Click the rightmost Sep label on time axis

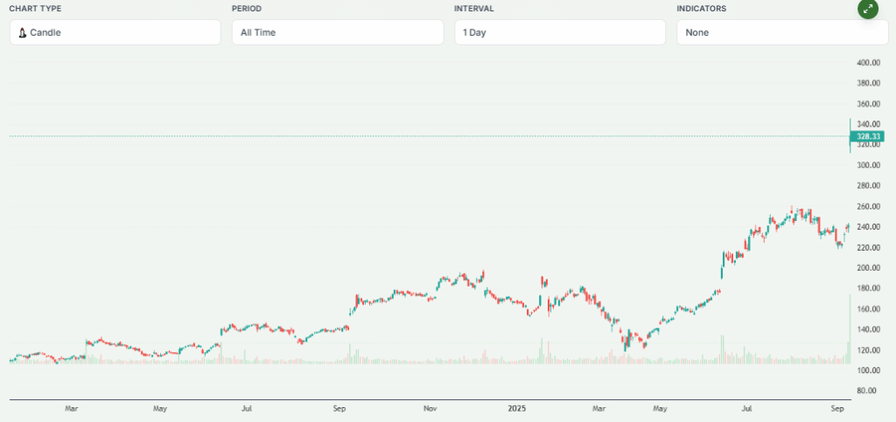pyautogui.click(x=837, y=407)
